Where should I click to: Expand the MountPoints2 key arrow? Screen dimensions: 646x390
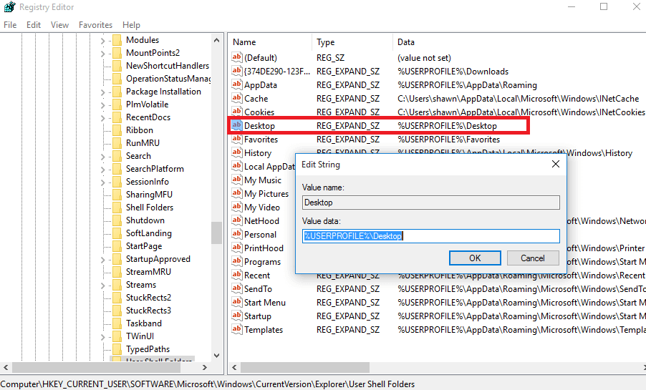coord(102,53)
